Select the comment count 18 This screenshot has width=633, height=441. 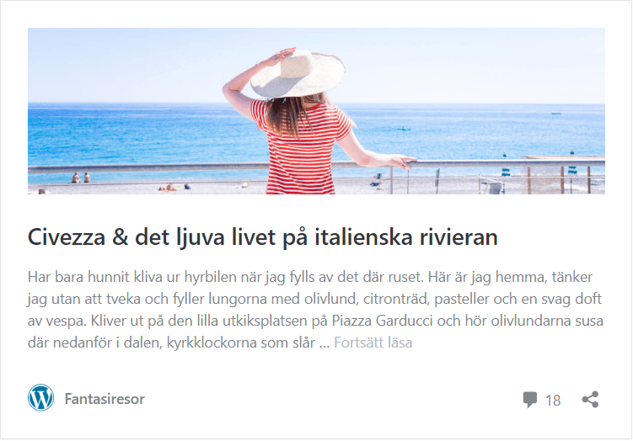(553, 401)
